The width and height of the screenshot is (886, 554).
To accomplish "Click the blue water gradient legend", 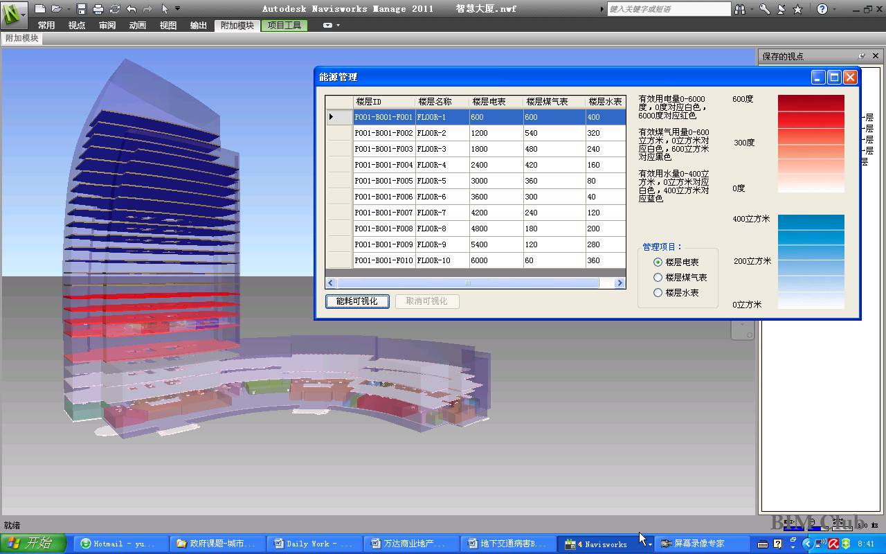I will pyautogui.click(x=811, y=262).
